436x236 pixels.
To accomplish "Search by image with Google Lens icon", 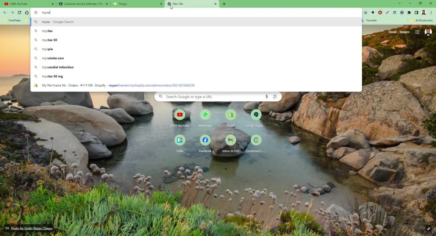I will tap(275, 97).
